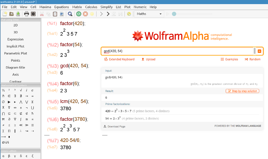Click the hide/show output down-chevron icon
Image resolution: width=268 pixels, height=159 pixels.
[114, 14]
